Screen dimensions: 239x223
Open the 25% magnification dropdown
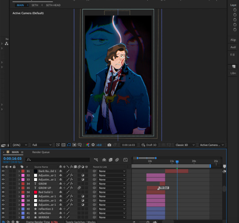click(19, 145)
